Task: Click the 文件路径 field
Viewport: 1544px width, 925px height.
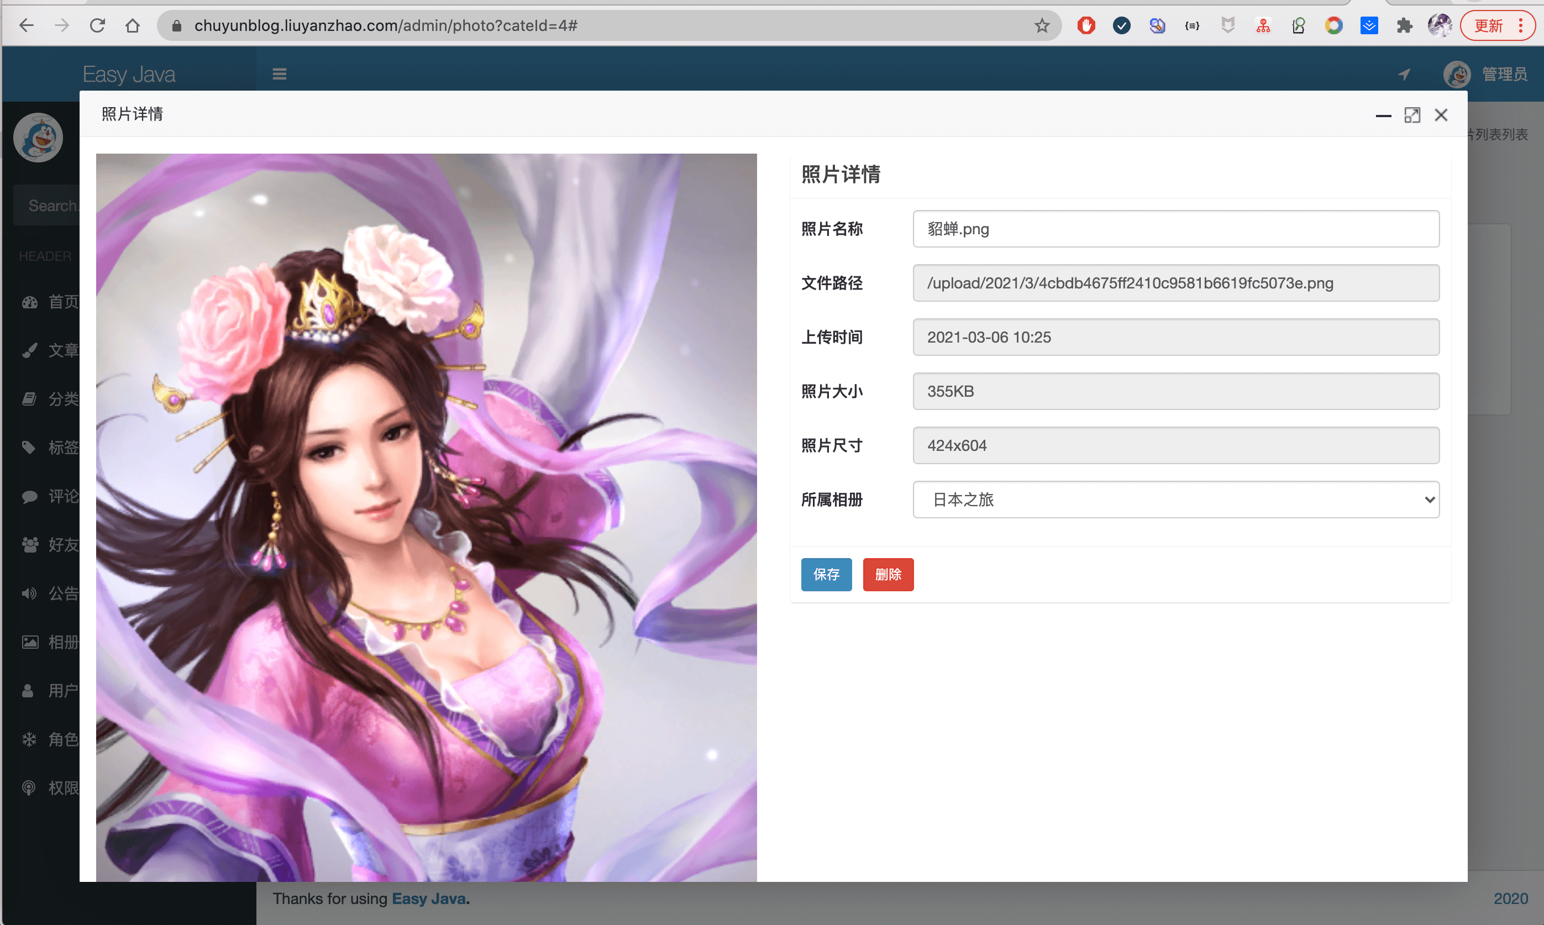Action: [1175, 283]
